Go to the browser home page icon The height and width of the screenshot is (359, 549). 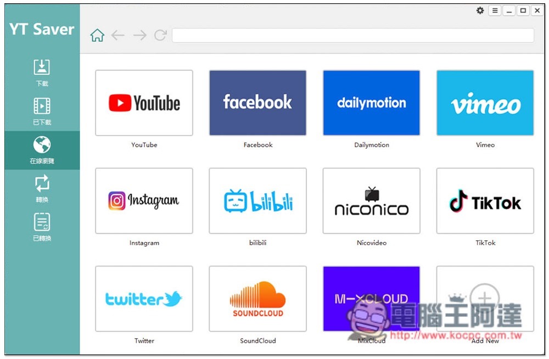[97, 35]
